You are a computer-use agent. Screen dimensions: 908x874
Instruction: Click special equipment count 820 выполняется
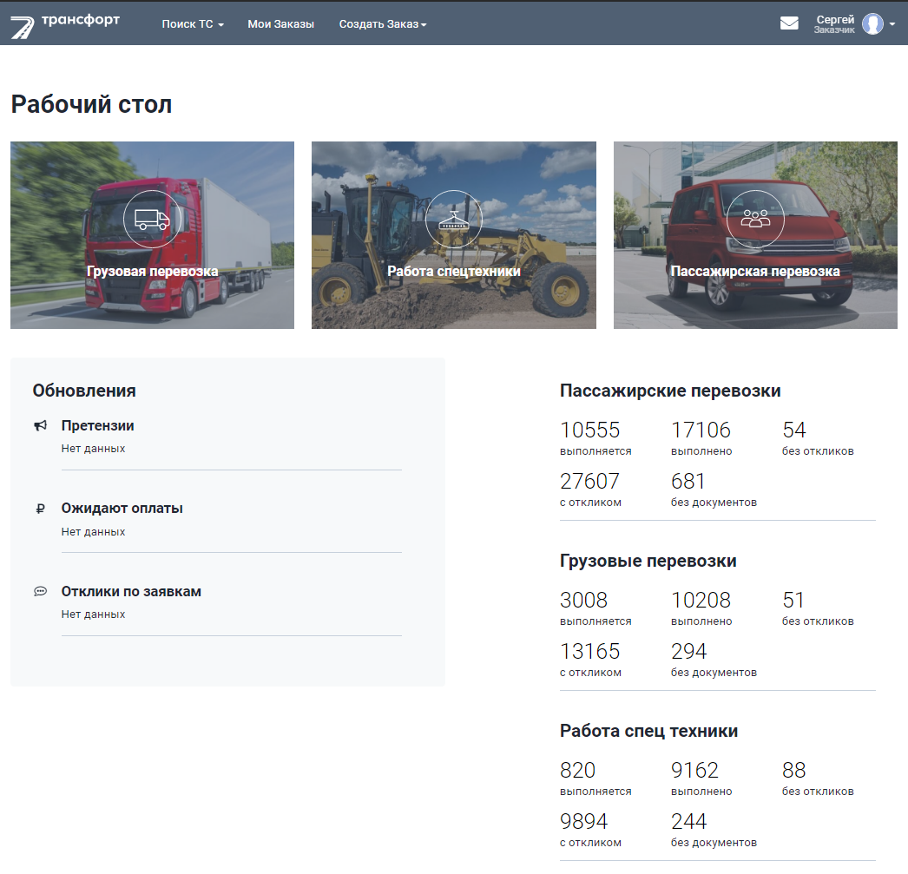coord(595,779)
